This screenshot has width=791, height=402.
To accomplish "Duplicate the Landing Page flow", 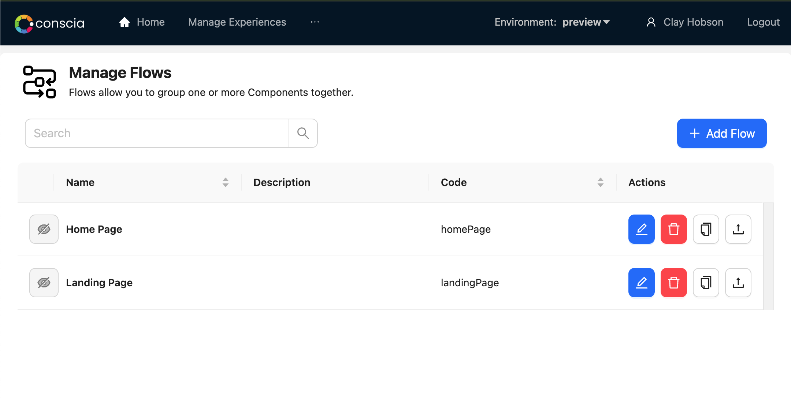I will pos(706,283).
